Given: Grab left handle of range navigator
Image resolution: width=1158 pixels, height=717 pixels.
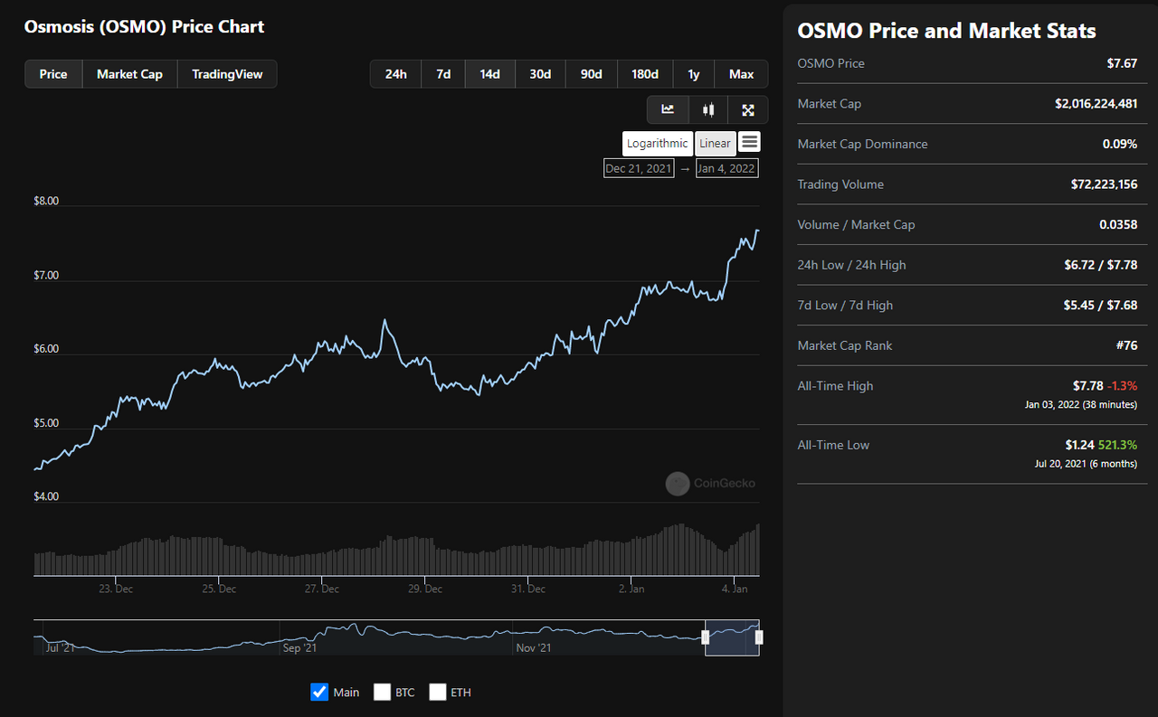Looking at the screenshot, I should [x=705, y=637].
